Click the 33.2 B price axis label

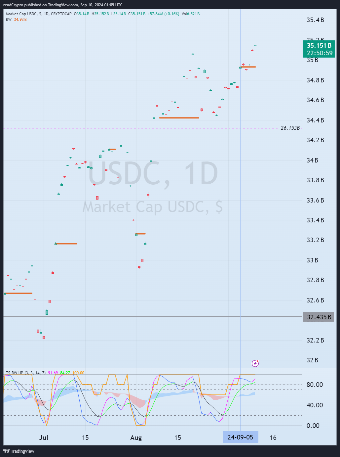(315, 240)
